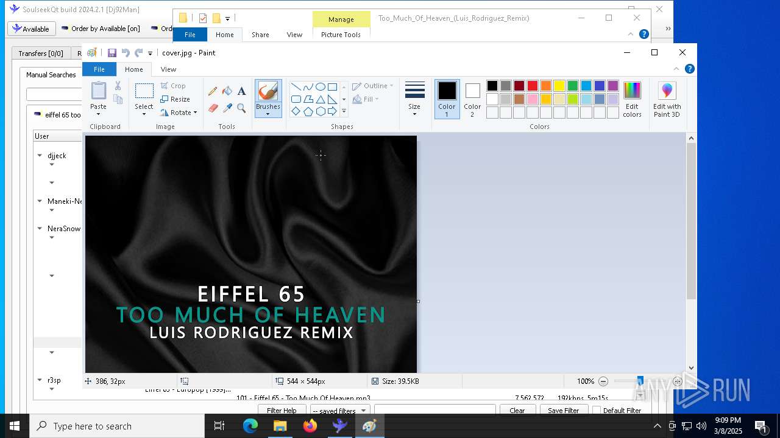Choose the Triangle shape
Screen dimensions: 780x438
(x=320, y=99)
